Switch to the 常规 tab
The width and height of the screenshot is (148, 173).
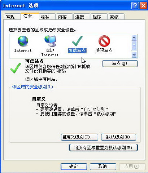[12, 17]
